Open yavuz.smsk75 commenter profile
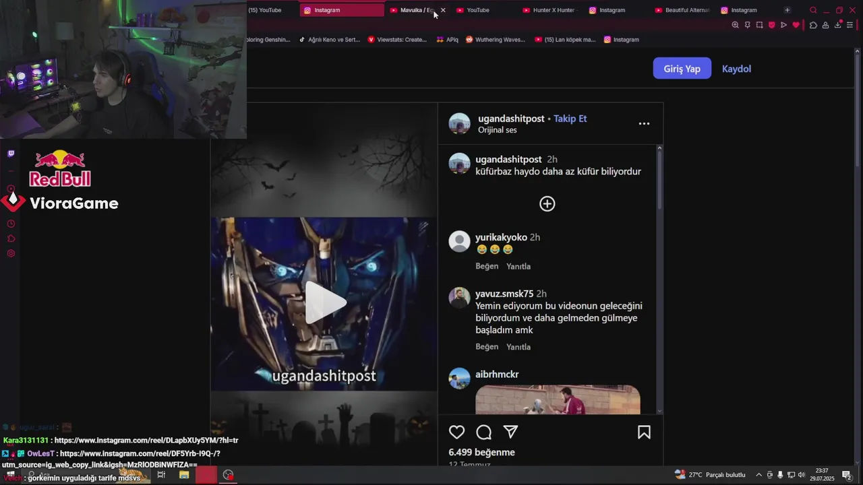The height and width of the screenshot is (485, 863). point(504,294)
